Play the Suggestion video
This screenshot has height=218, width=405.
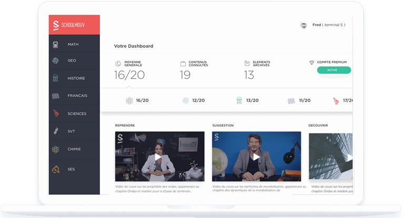pos(256,157)
